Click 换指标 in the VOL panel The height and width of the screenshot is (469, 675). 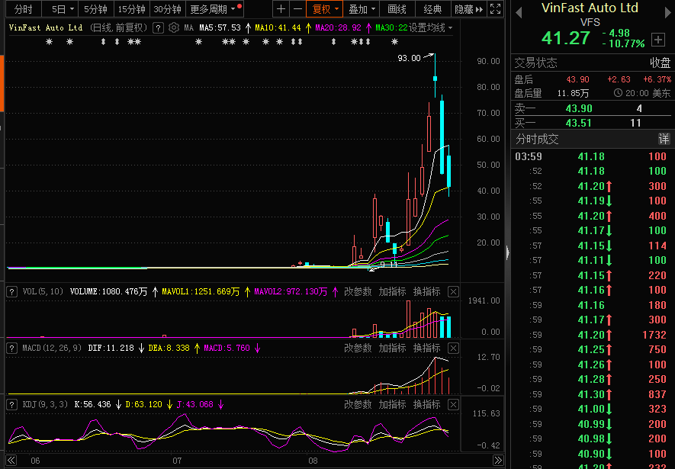tap(426, 292)
